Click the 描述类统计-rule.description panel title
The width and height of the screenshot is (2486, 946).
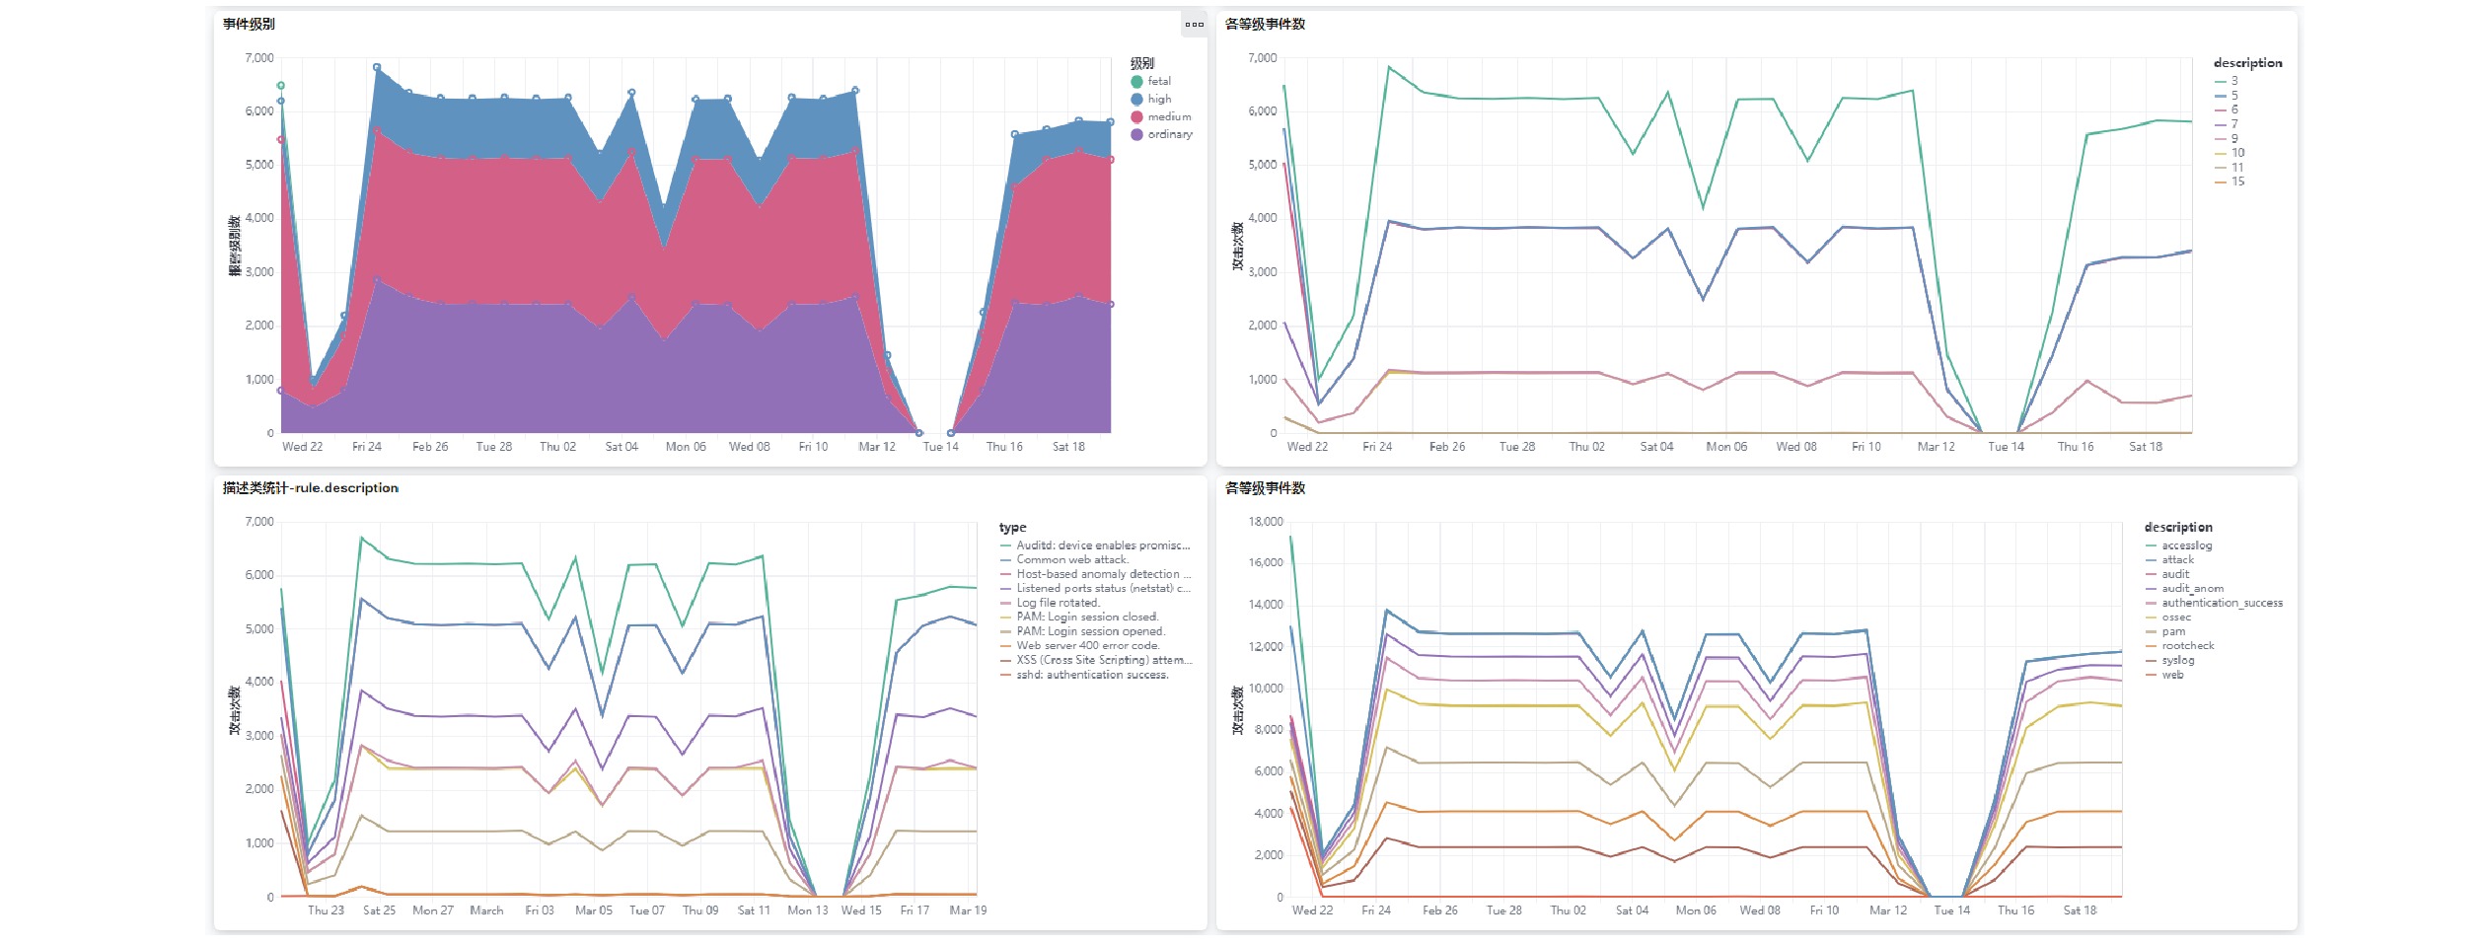(311, 488)
